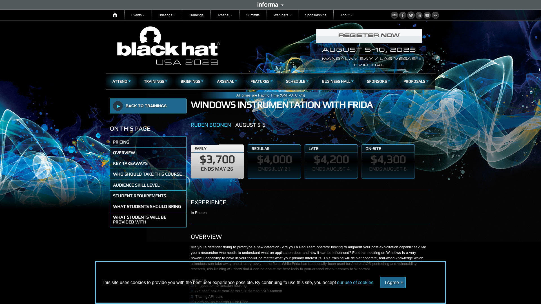The height and width of the screenshot is (304, 541).
Task: Click the Twitter social icon
Action: click(x=411, y=15)
